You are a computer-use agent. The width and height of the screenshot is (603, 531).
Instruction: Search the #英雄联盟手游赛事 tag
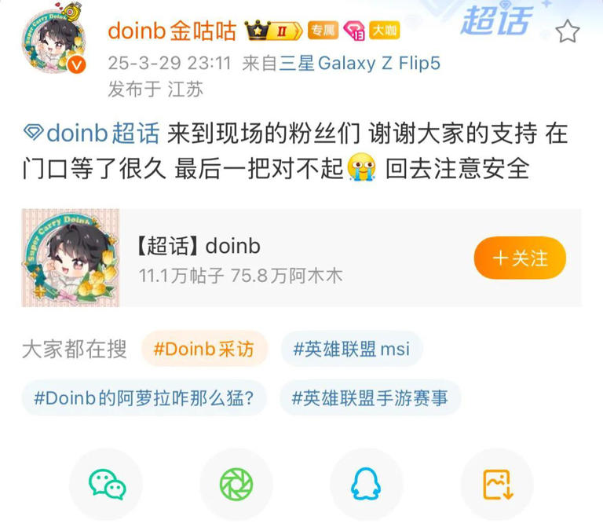[370, 398]
